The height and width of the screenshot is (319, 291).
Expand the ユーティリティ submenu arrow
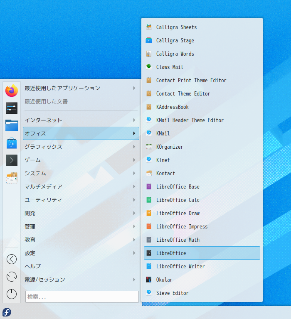[x=134, y=200]
